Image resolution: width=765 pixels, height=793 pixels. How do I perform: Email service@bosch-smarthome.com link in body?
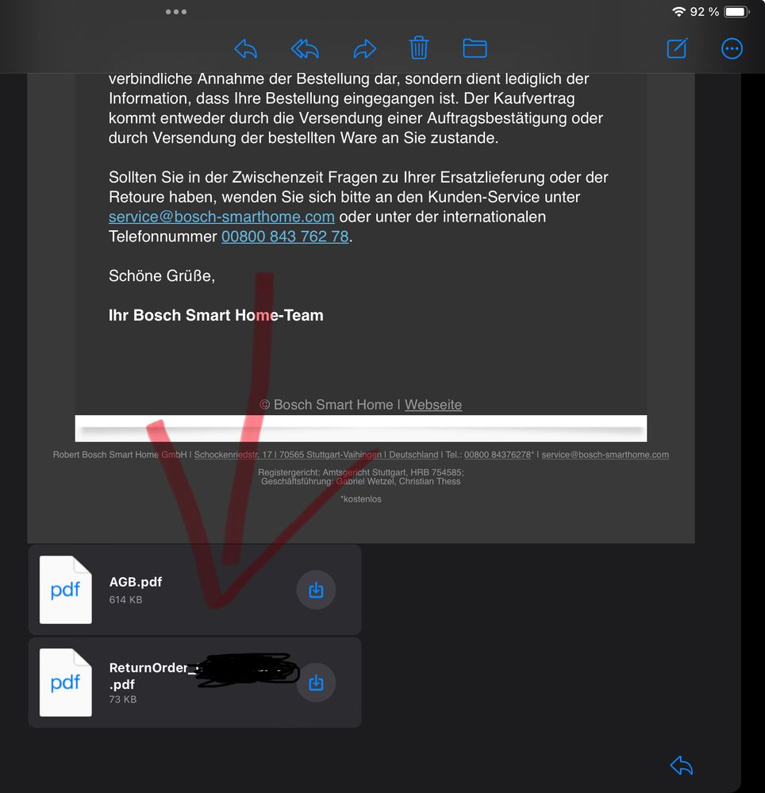tap(221, 217)
